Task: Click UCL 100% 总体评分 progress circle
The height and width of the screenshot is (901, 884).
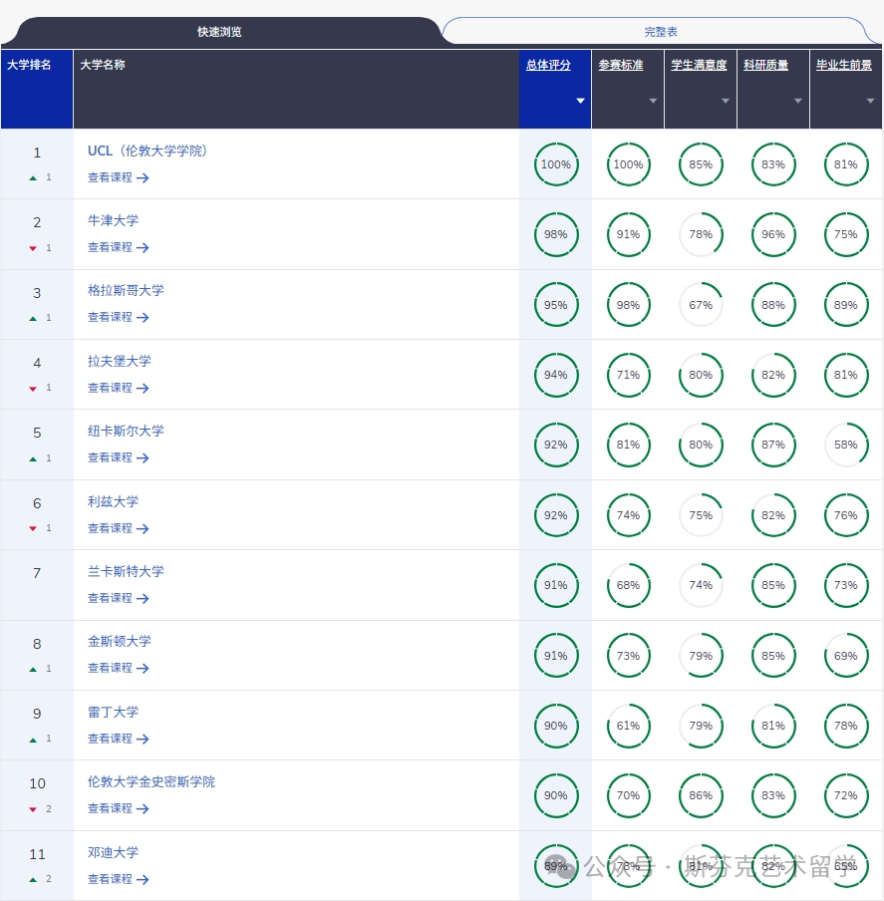Action: pyautogui.click(x=556, y=164)
